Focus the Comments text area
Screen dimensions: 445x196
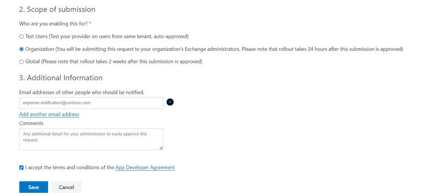[x=91, y=139]
